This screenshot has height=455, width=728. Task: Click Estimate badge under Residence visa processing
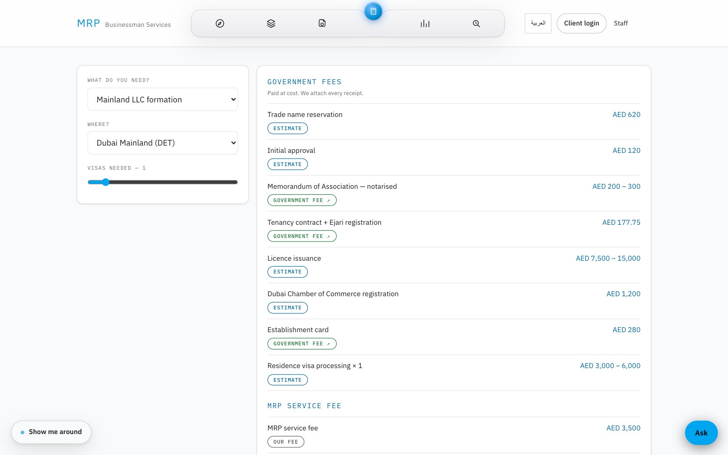pyautogui.click(x=288, y=380)
